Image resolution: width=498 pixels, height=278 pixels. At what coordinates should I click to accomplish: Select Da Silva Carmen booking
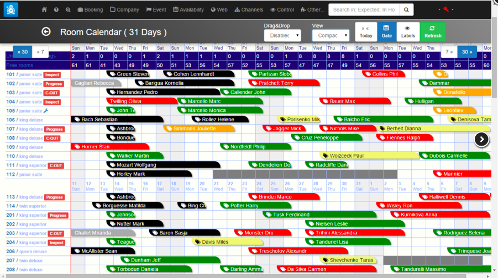click(x=327, y=269)
